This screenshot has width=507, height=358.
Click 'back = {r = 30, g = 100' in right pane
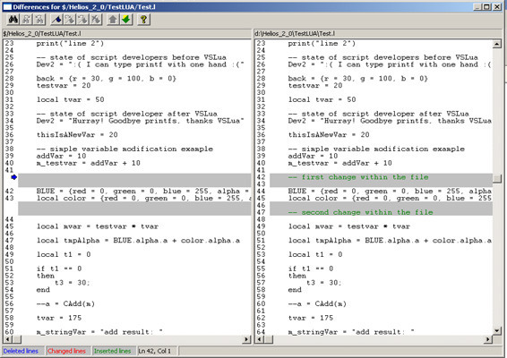[358, 79]
